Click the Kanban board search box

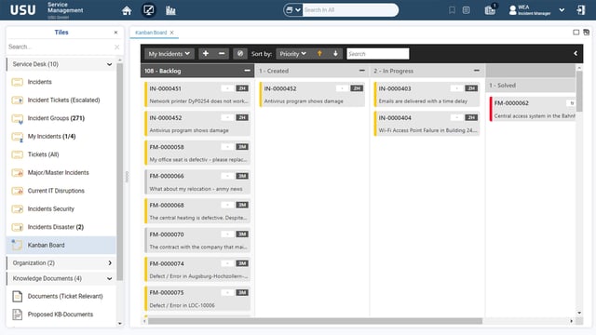tap(378, 54)
